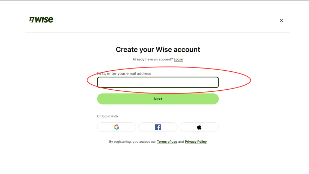
Task: Open the Log in link
Action: [178, 59]
